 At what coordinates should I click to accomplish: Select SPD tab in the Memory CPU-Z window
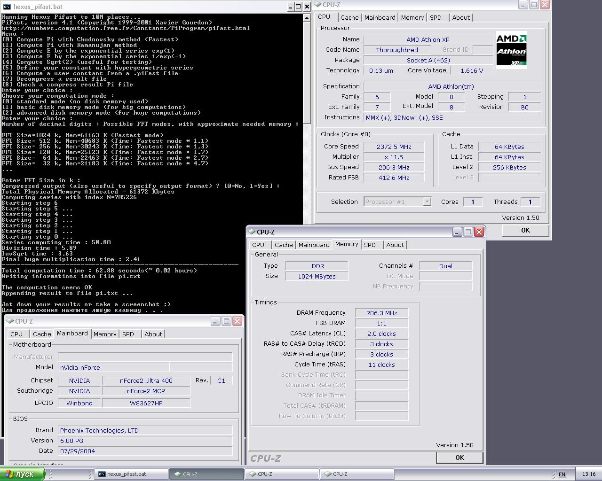[x=370, y=245]
